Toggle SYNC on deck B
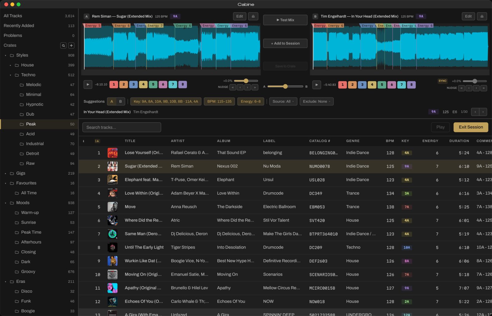The height and width of the screenshot is (316, 492). tap(442, 81)
